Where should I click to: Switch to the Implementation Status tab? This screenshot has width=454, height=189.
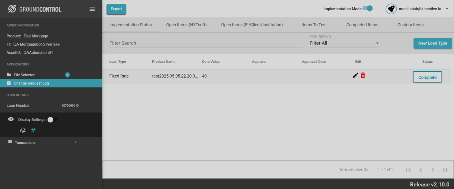point(130,25)
